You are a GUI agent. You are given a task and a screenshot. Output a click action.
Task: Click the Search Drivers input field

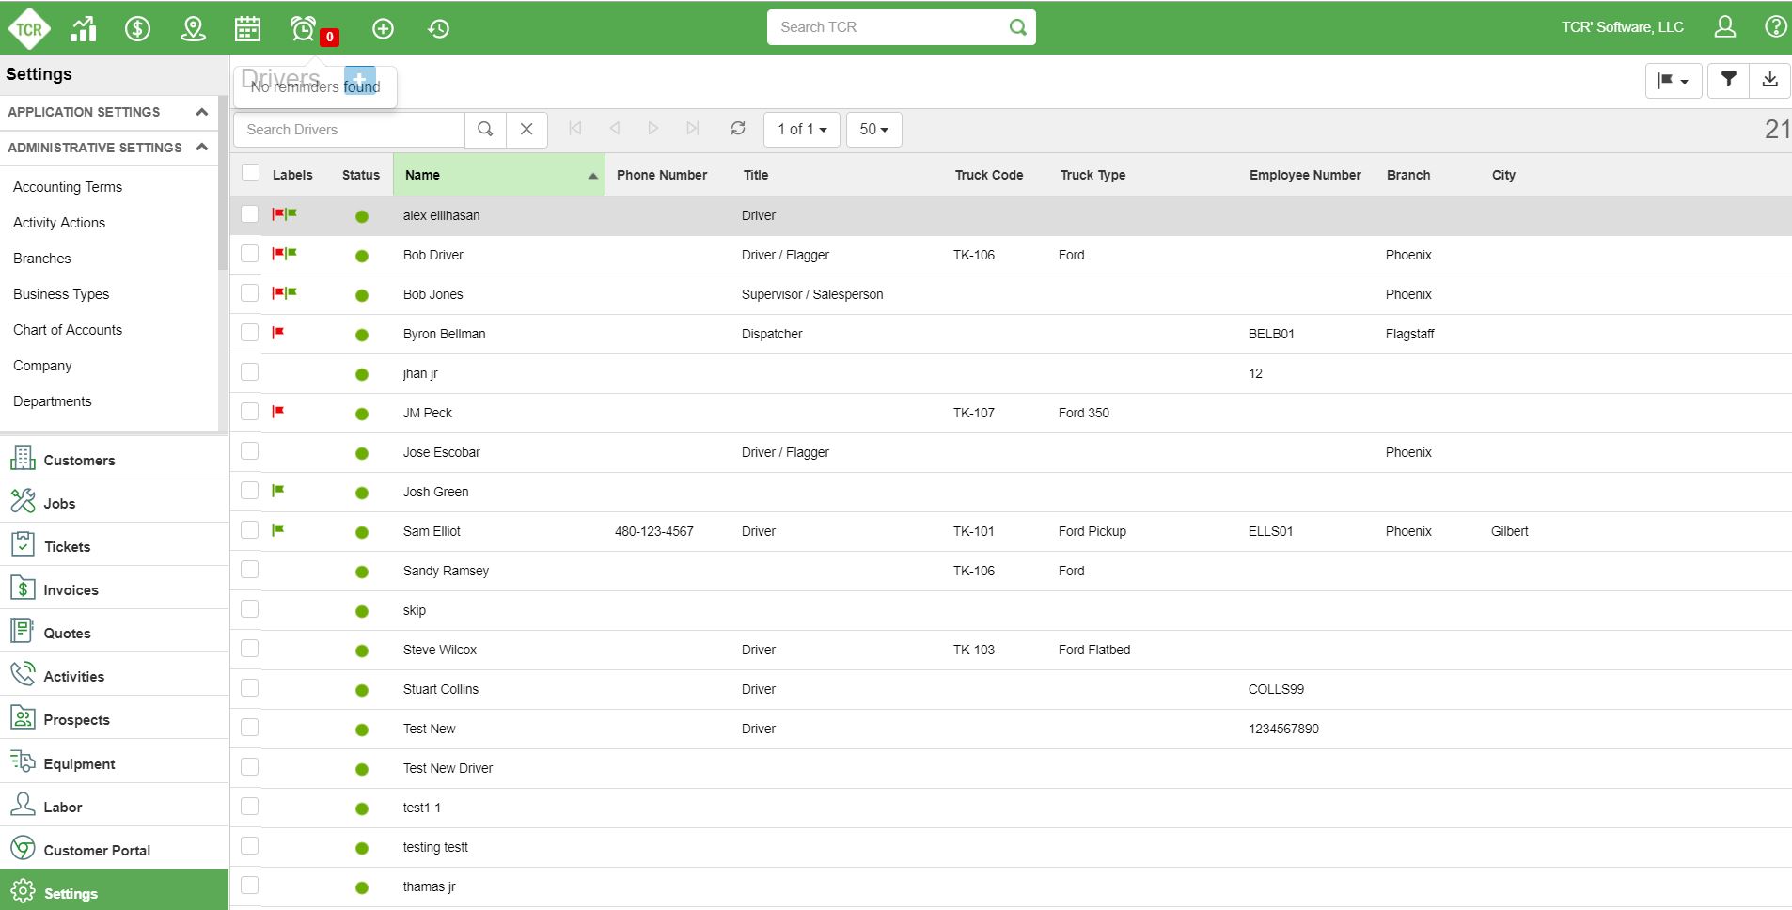point(349,130)
